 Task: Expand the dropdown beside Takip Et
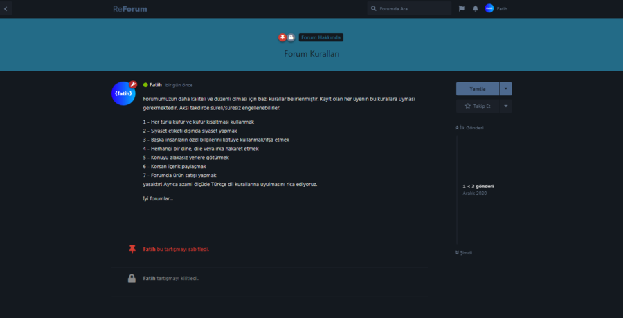[506, 106]
